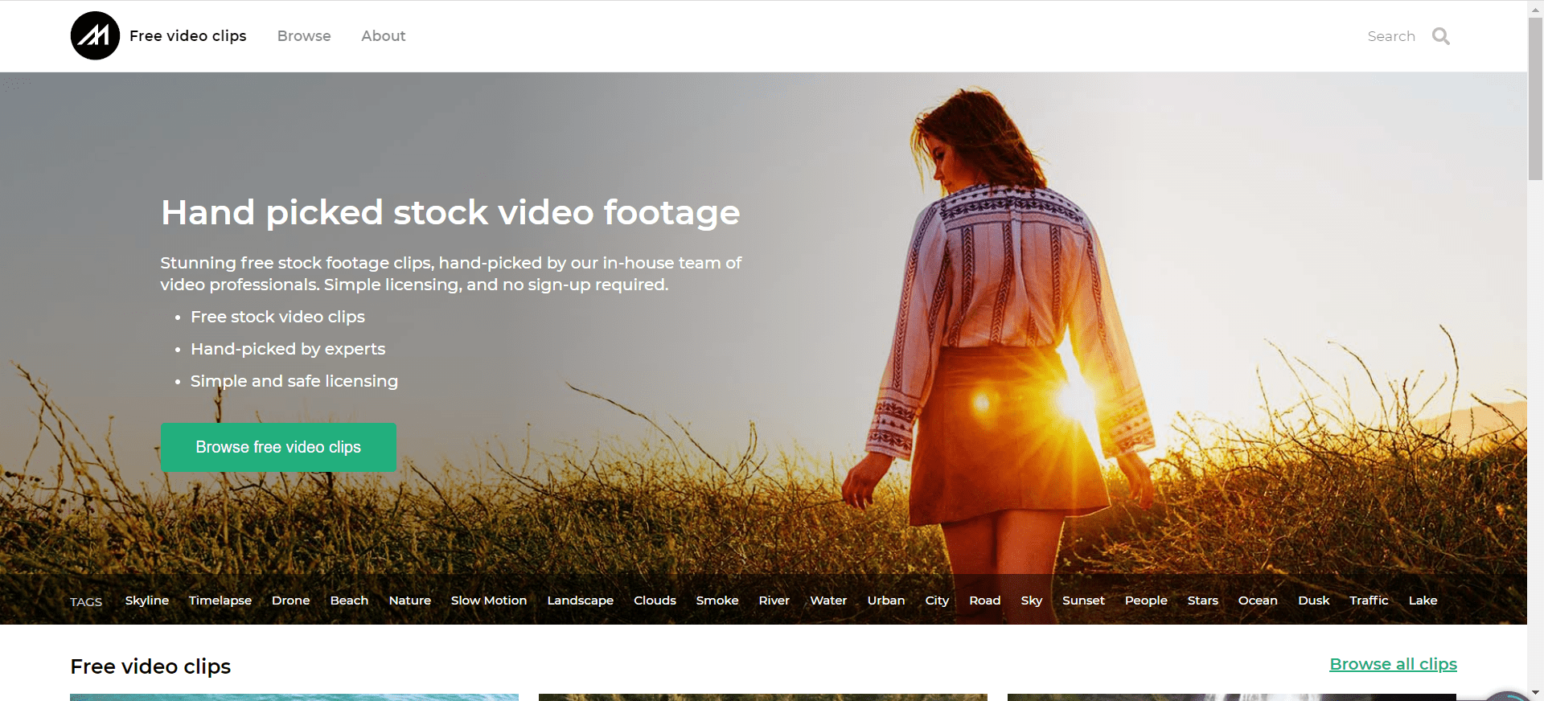Image resolution: width=1544 pixels, height=701 pixels.
Task: Select the People tag
Action: click(x=1146, y=601)
